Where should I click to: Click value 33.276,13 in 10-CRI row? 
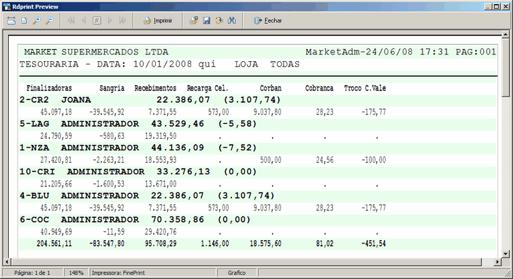pyautogui.click(x=184, y=171)
